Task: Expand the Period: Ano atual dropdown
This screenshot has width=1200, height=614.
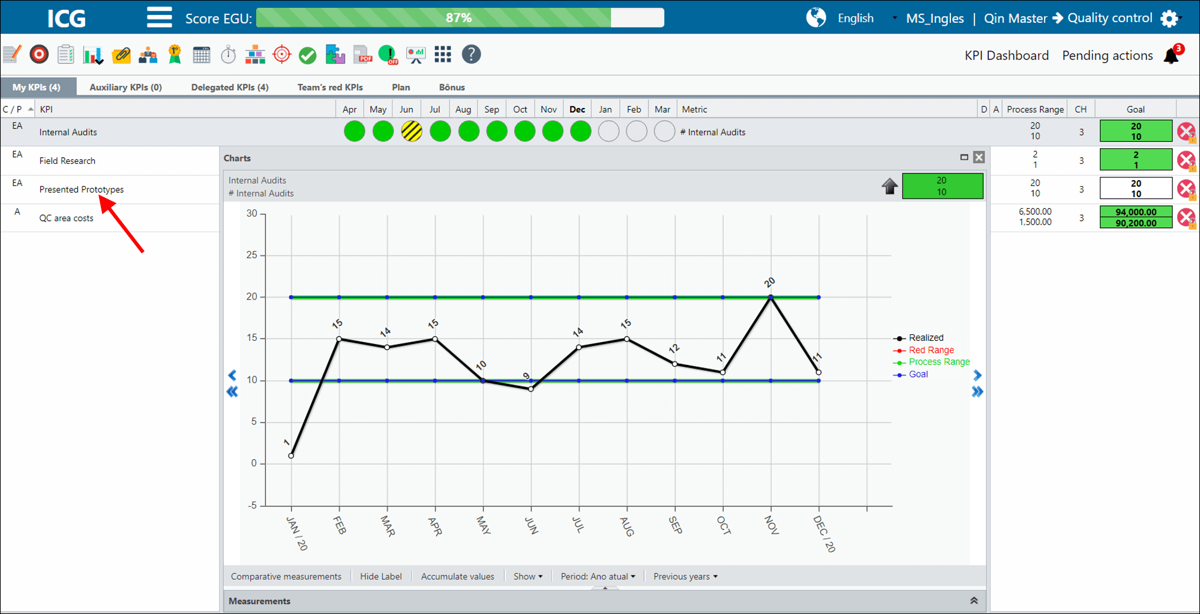Action: point(598,576)
